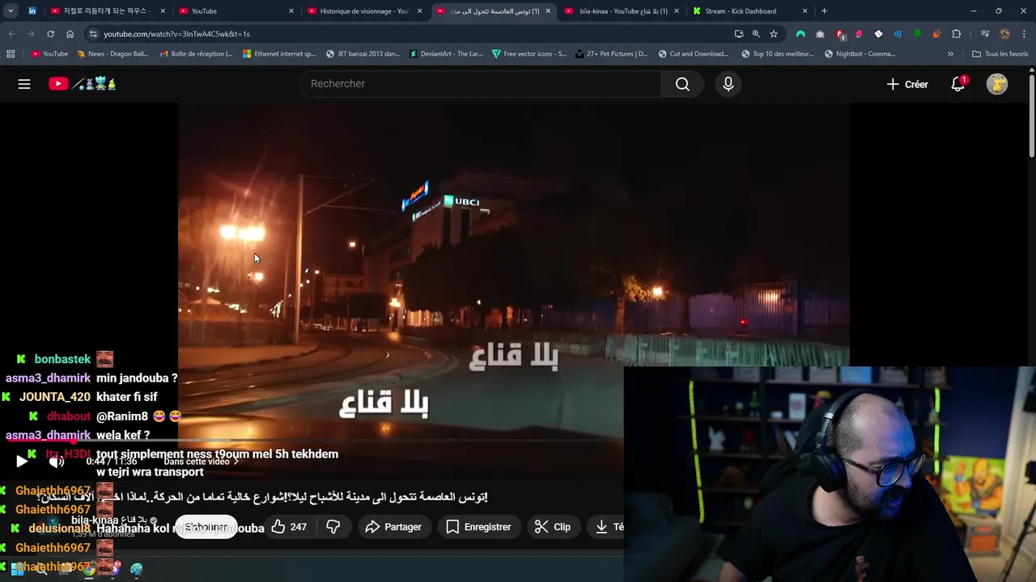Open the Ethernet internet sp... bookmark

(279, 54)
